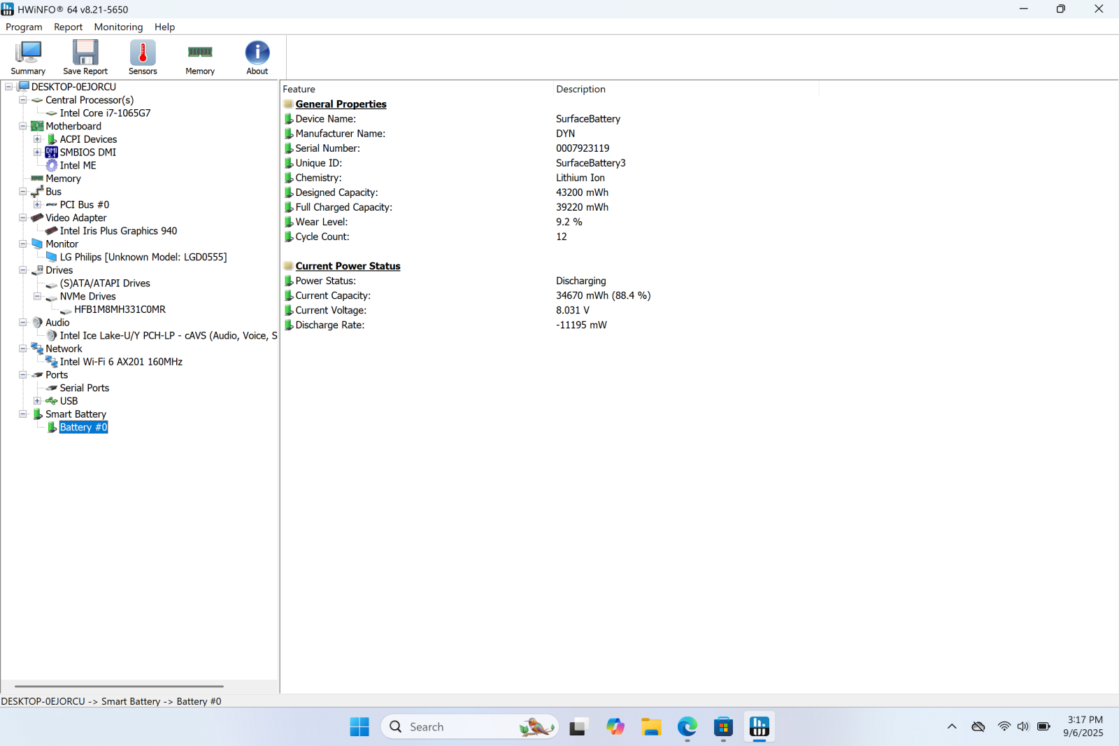The height and width of the screenshot is (746, 1119).
Task: Click the Copilot icon in the taskbar
Action: (615, 726)
